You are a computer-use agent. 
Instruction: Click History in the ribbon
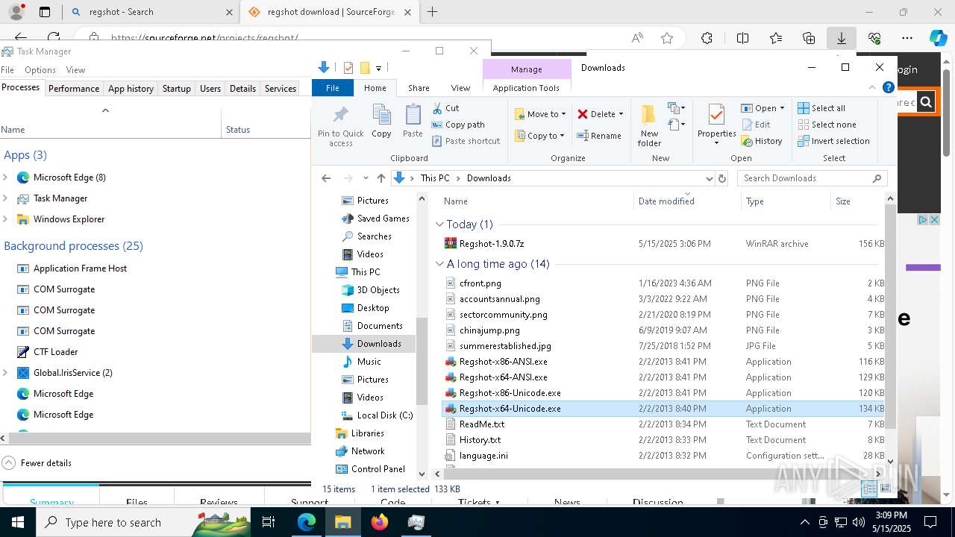click(x=762, y=141)
